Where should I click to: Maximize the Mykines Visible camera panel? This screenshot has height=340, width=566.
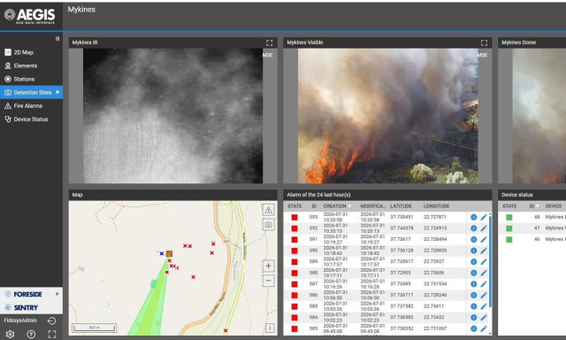(x=484, y=43)
